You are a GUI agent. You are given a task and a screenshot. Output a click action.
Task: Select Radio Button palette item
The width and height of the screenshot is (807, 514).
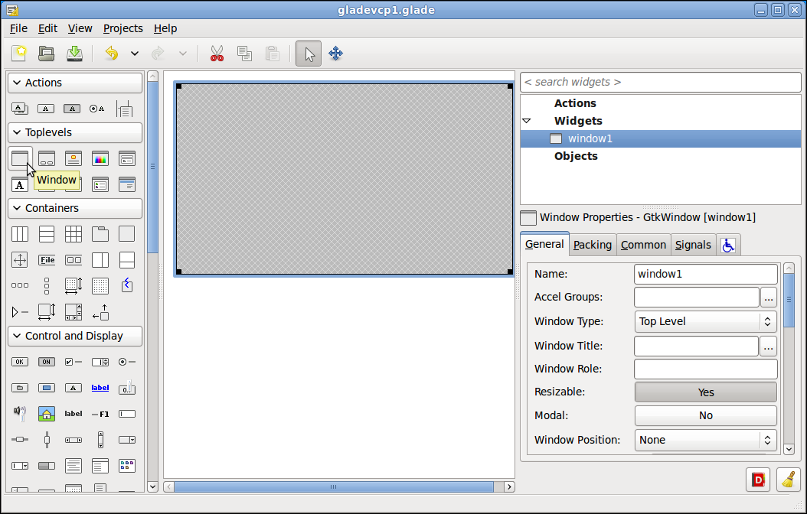[x=127, y=362]
